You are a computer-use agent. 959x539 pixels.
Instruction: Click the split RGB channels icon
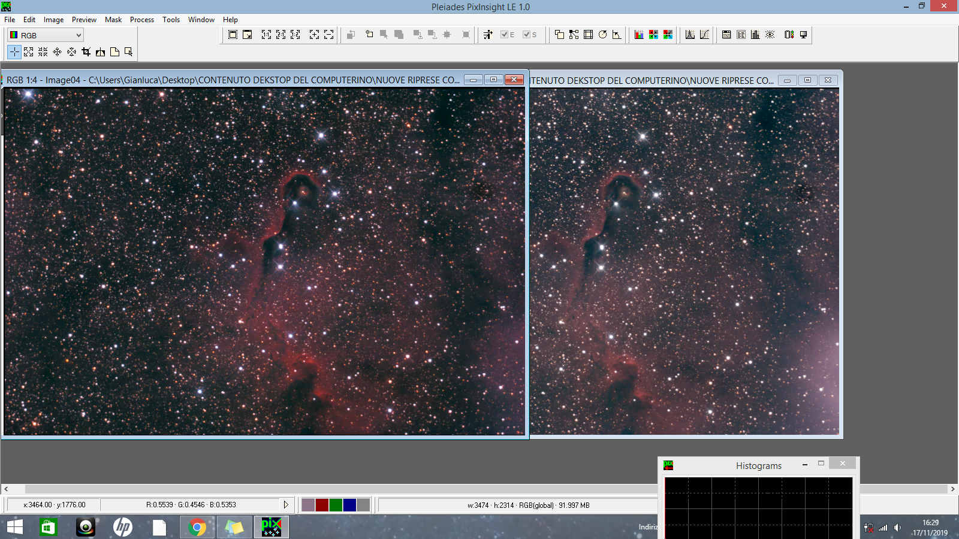[653, 35]
